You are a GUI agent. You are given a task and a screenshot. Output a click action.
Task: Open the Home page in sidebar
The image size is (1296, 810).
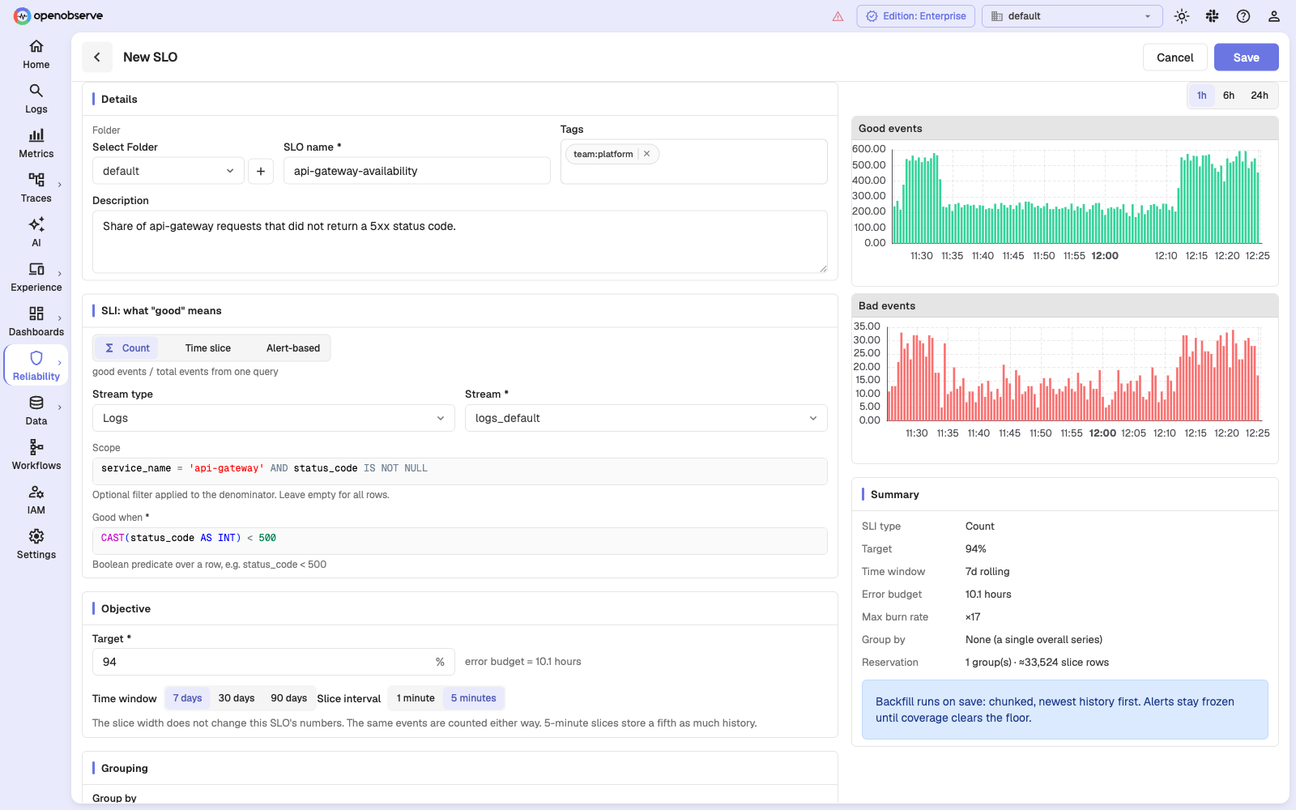pyautogui.click(x=36, y=54)
